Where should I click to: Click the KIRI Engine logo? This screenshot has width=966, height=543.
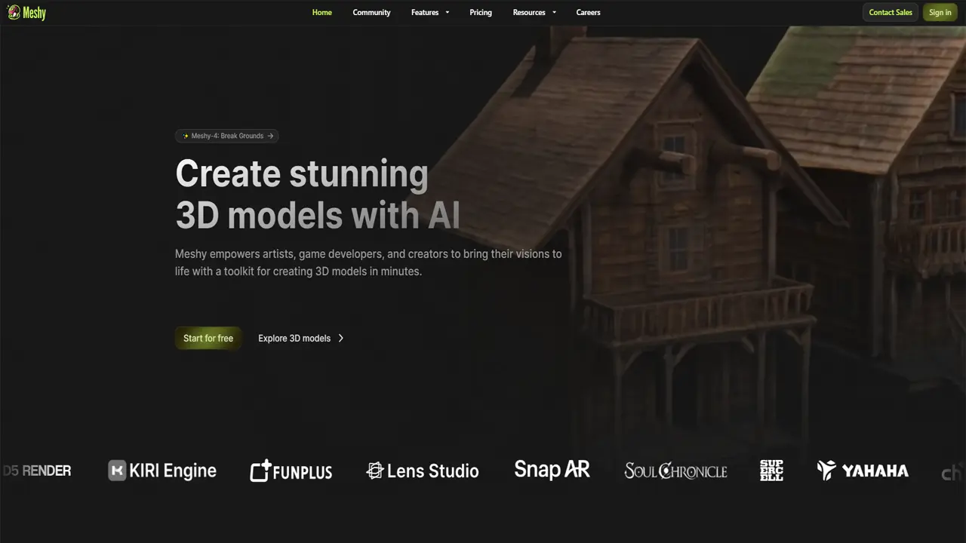coord(162,471)
